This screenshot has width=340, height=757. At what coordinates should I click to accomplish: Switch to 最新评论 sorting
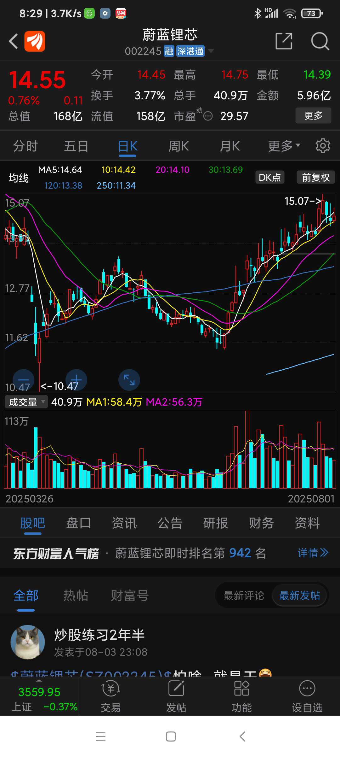(244, 596)
